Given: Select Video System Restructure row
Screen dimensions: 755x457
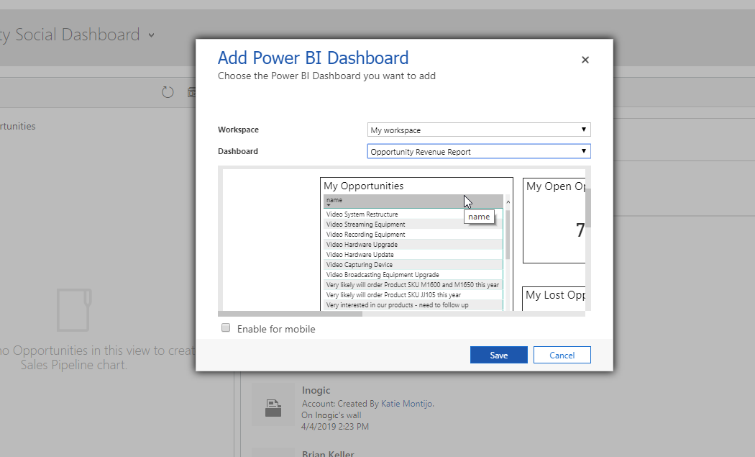Looking at the screenshot, I should coord(413,214).
